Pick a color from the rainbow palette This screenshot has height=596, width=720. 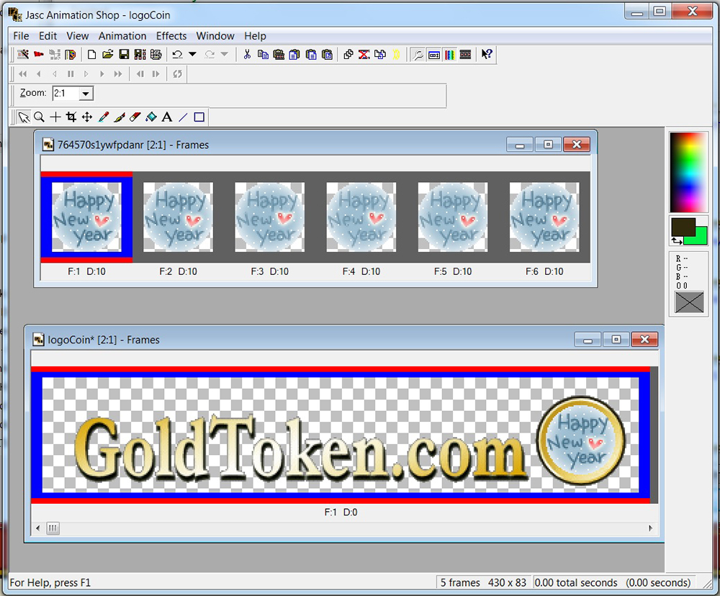(x=689, y=172)
